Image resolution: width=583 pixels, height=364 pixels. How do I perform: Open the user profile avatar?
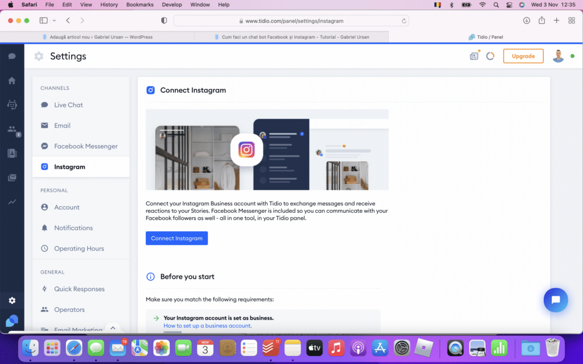point(558,56)
